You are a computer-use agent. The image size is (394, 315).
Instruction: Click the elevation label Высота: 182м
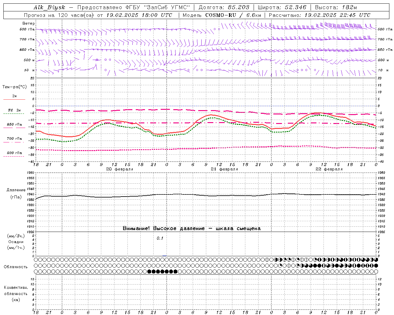coord(336,7)
